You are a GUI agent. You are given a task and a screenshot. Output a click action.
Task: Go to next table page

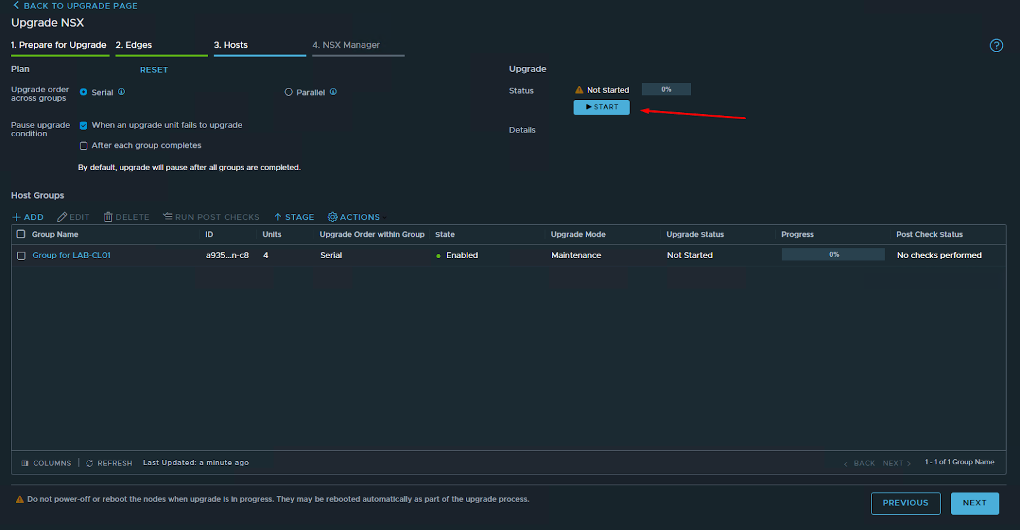coord(897,463)
